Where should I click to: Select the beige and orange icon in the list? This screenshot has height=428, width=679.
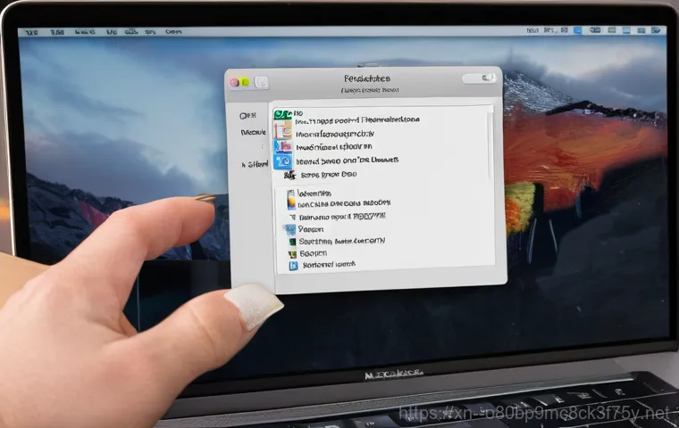pos(282,129)
